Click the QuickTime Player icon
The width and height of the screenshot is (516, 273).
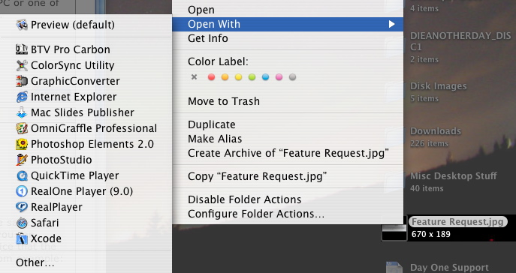[22, 175]
